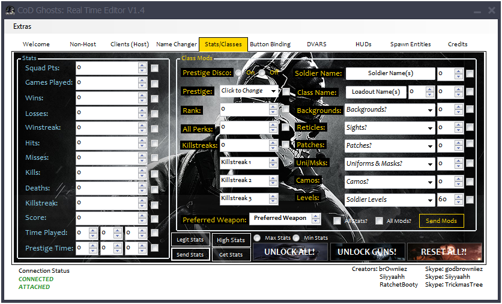Click the Send Mods button
The image size is (502, 304).
click(x=441, y=220)
